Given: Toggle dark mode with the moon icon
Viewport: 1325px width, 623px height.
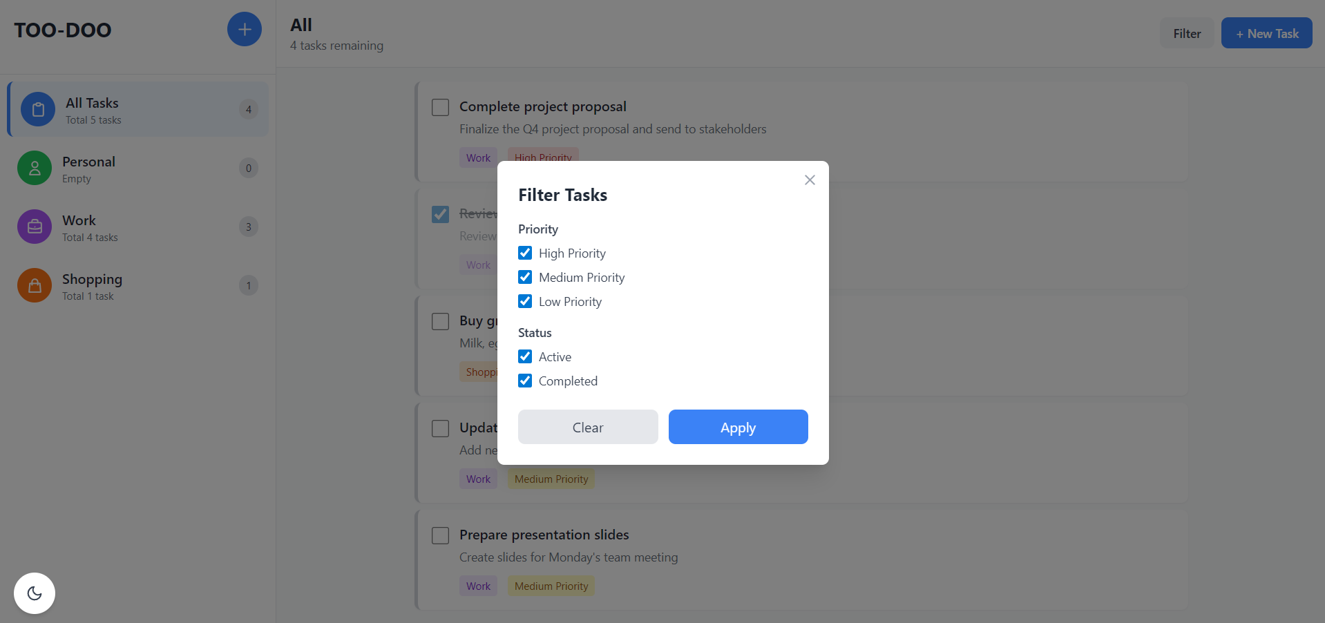Looking at the screenshot, I should click(x=35, y=593).
